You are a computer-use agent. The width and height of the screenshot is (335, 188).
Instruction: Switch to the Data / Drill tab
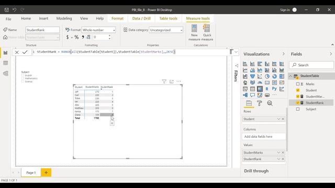141,19
